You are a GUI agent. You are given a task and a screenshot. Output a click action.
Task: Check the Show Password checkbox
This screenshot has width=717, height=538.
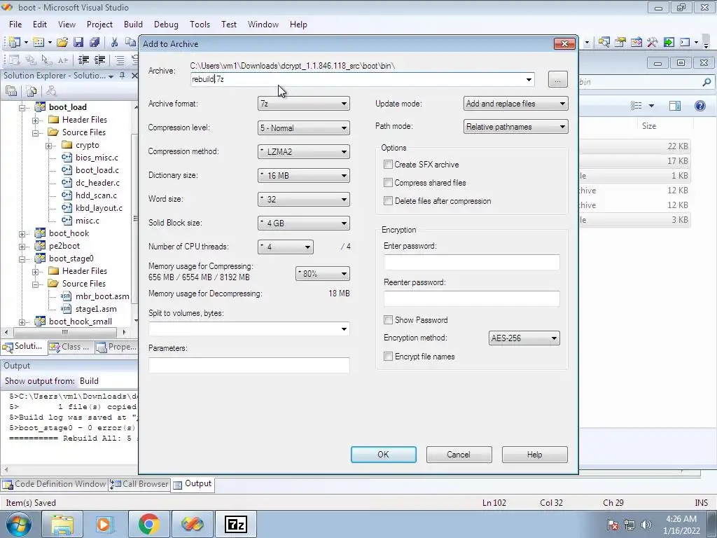click(388, 319)
